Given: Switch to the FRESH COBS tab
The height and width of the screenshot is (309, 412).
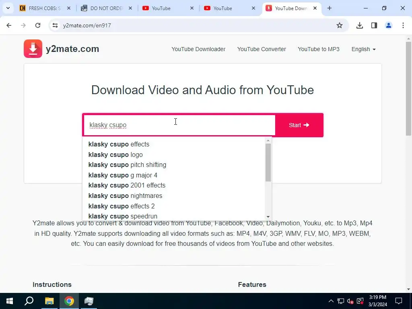Looking at the screenshot, I should pyautogui.click(x=45, y=8).
